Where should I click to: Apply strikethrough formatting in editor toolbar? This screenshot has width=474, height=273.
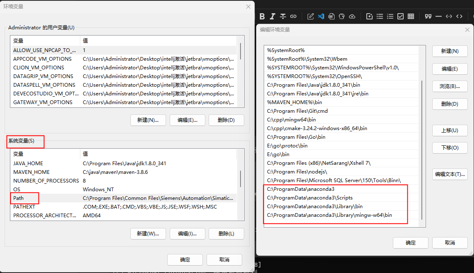point(283,16)
